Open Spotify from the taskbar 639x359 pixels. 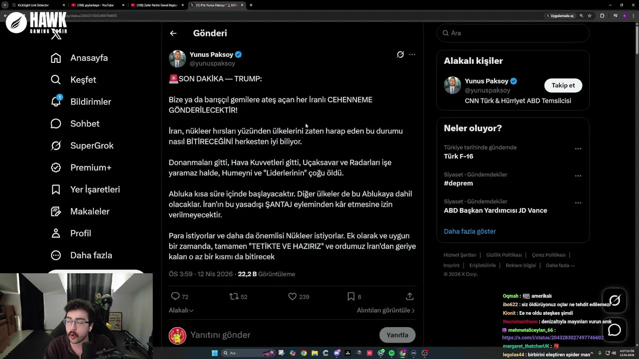click(x=392, y=353)
